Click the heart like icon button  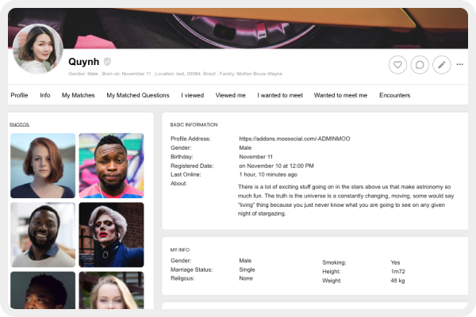click(397, 65)
